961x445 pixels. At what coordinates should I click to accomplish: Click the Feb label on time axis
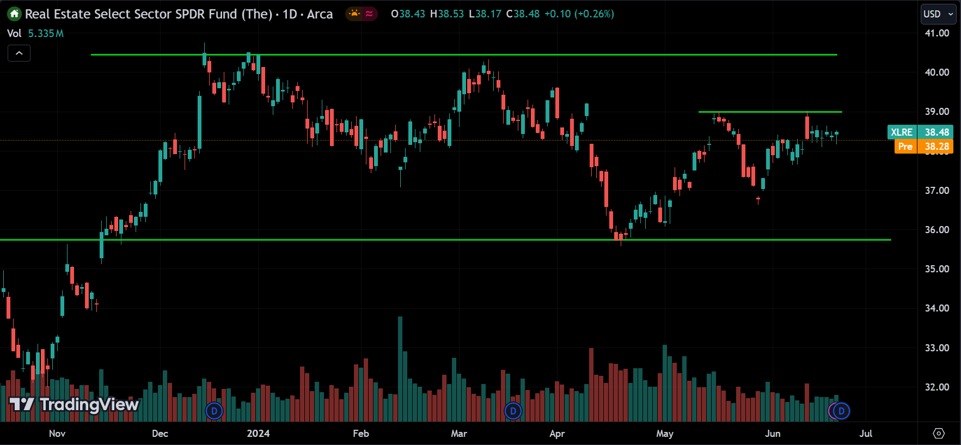tap(361, 434)
